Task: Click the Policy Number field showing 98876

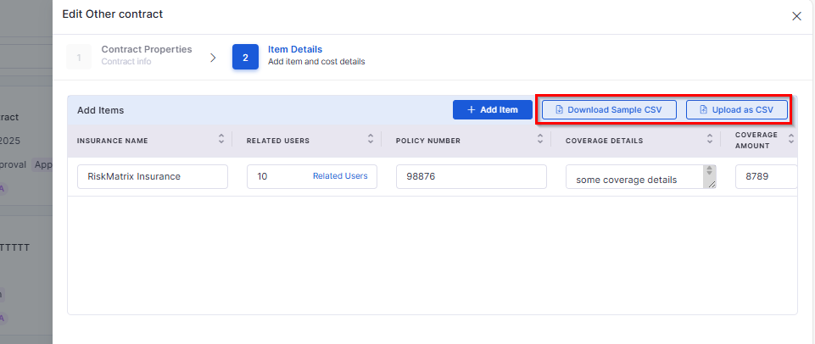Action: click(472, 177)
